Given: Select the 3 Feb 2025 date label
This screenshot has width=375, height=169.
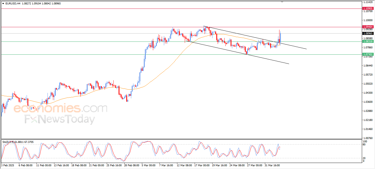Looking at the screenshot, I should (x=8, y=165).
